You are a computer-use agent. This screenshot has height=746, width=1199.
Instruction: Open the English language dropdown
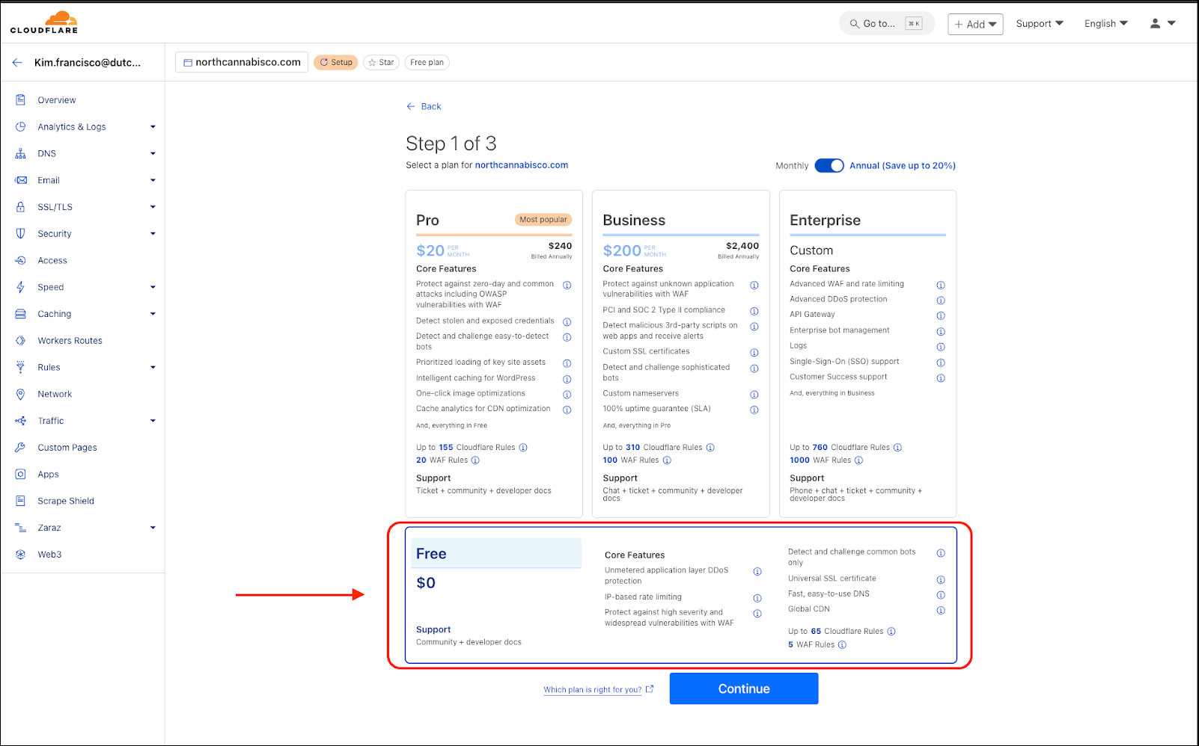(1106, 24)
